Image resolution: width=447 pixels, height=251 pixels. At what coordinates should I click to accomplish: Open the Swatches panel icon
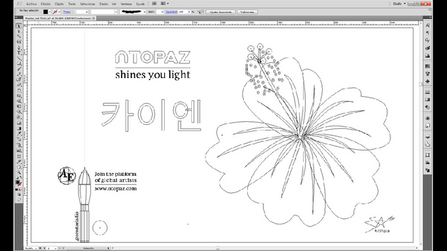tap(427, 66)
